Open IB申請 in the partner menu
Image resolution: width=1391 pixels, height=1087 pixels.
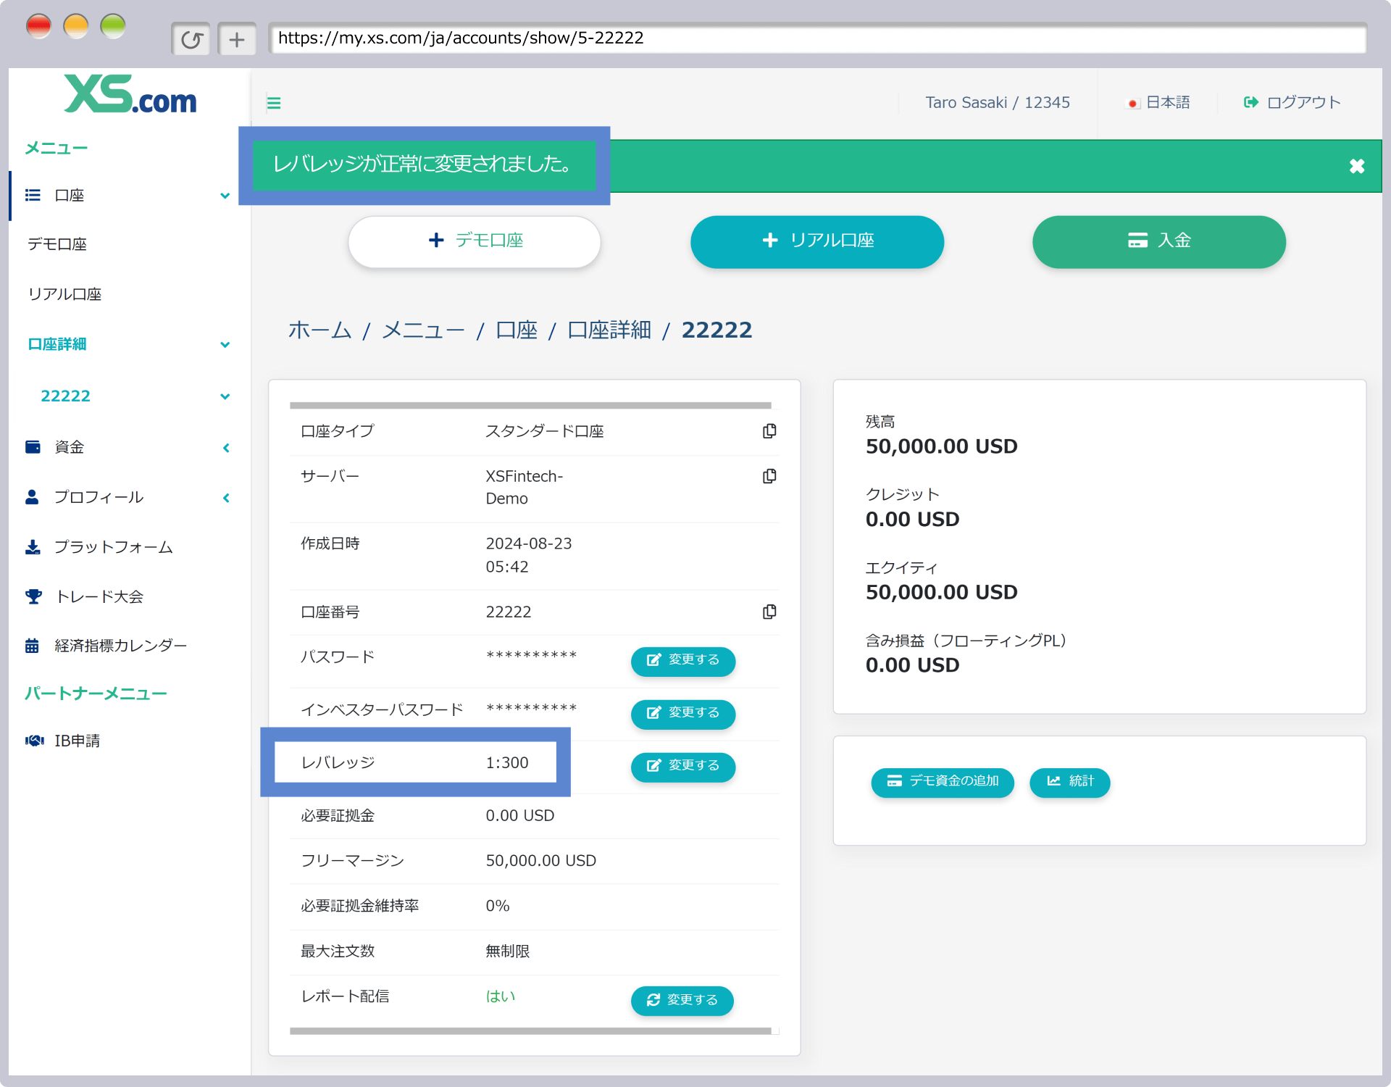pos(77,741)
